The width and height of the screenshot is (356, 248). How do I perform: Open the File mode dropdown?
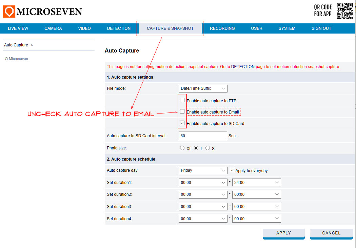(x=203, y=88)
